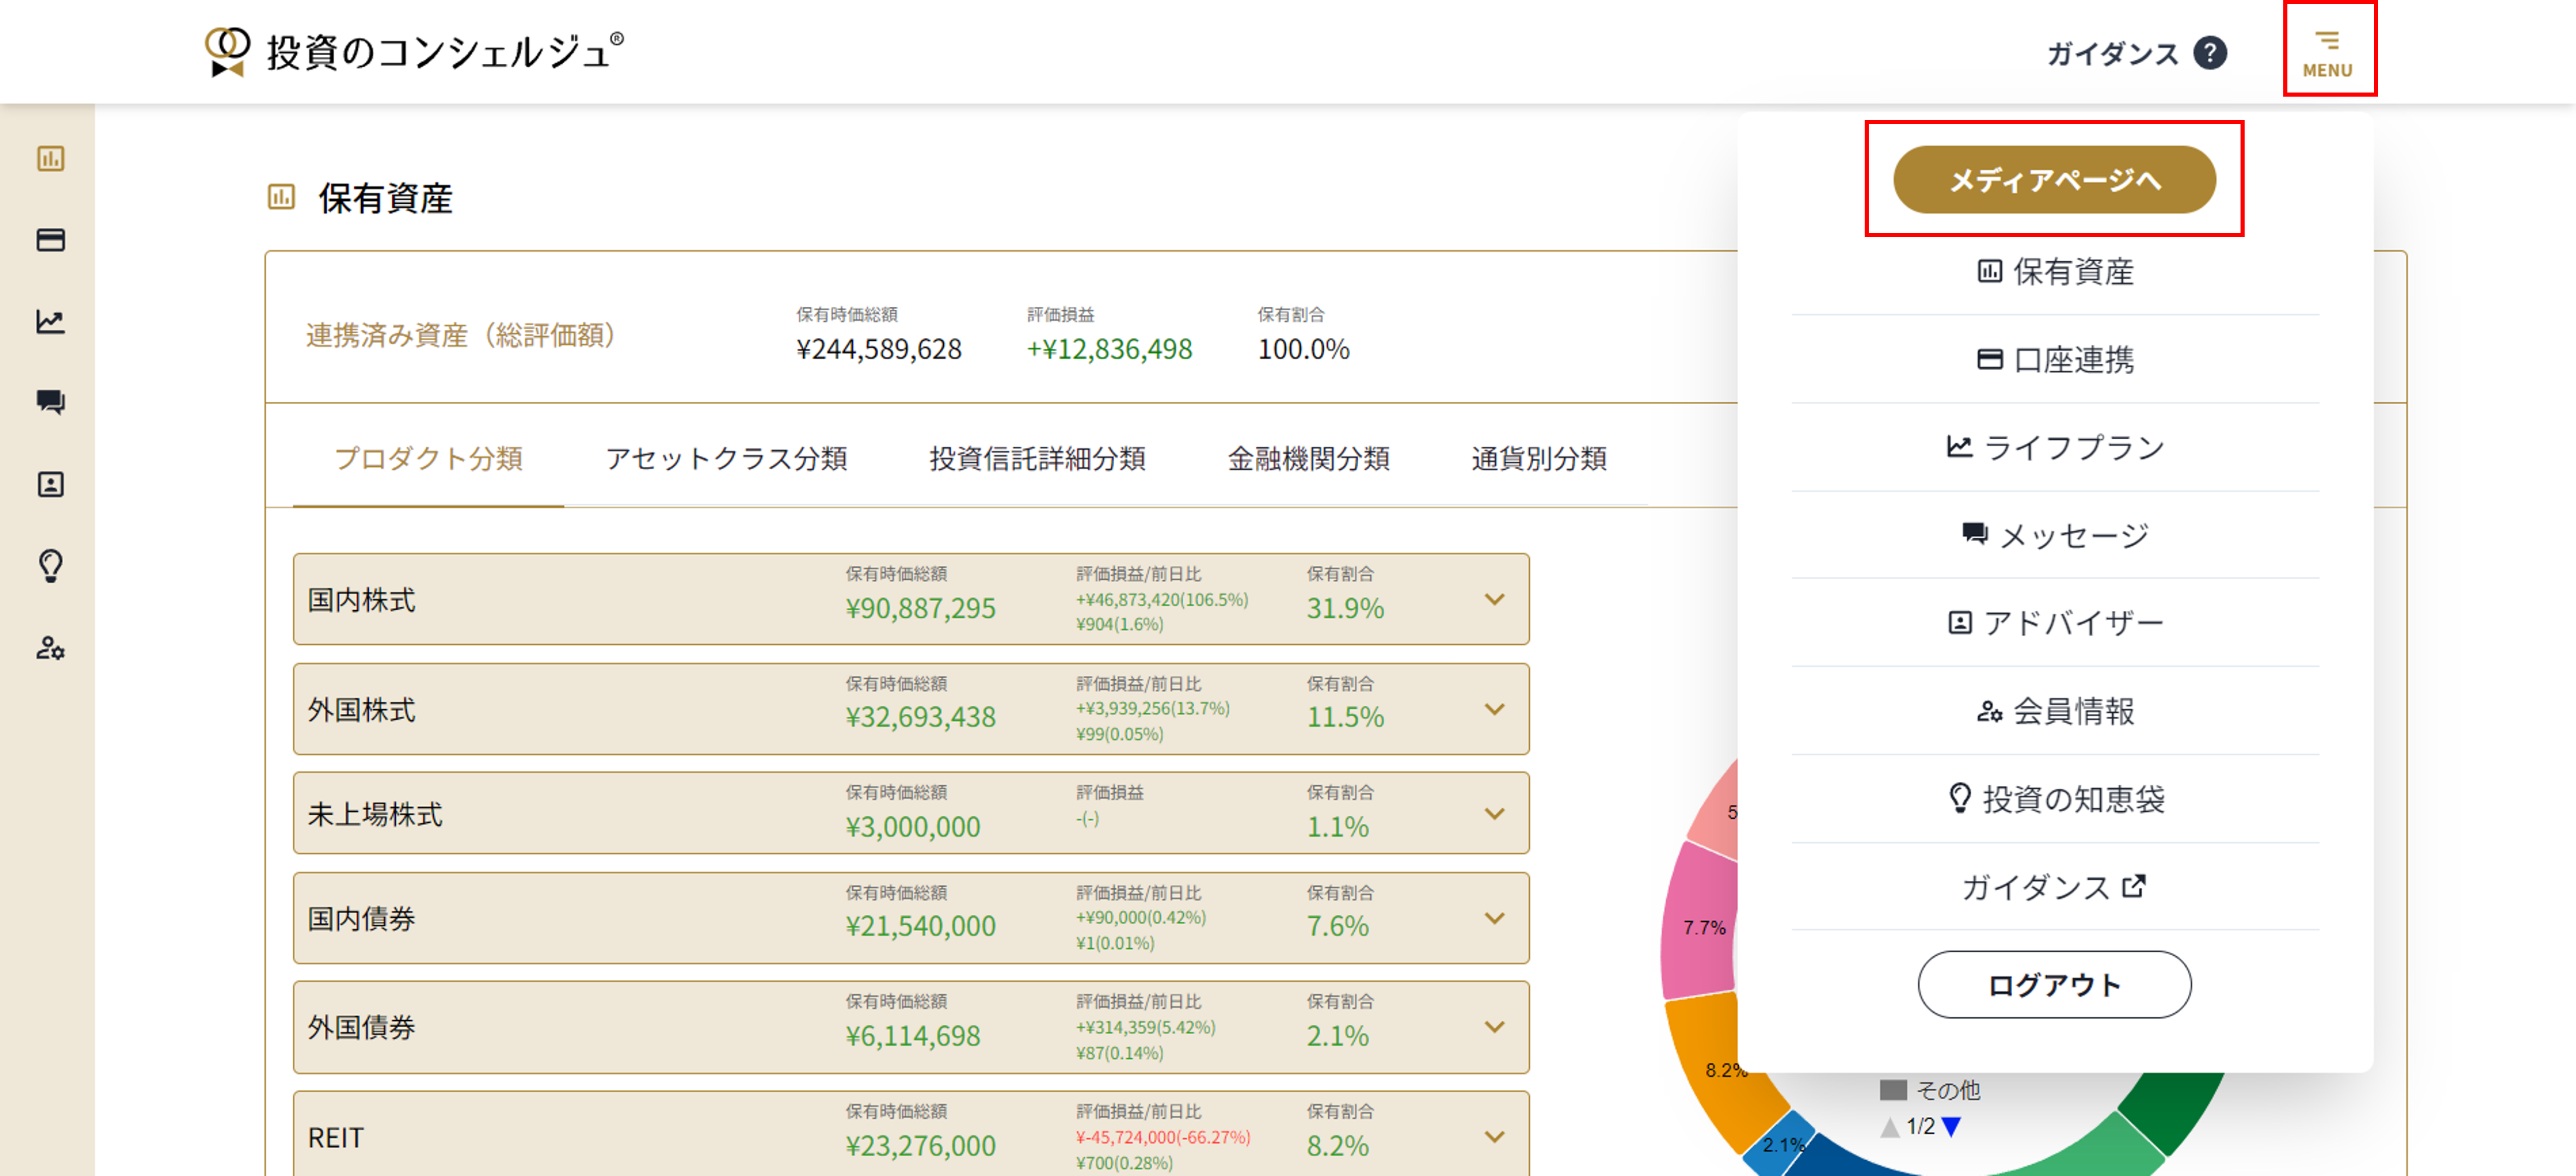Click the blue legend next-page arrow
This screenshot has height=1176, width=2576.
(x=1951, y=1127)
